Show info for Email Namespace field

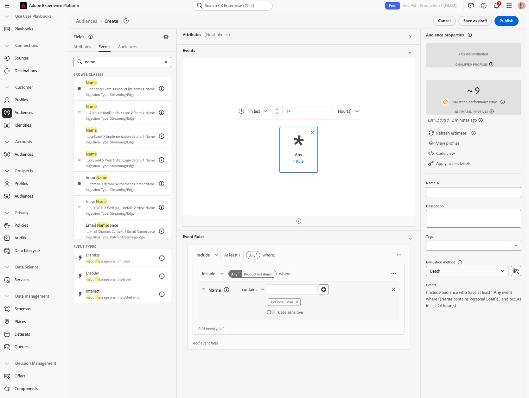162,231
